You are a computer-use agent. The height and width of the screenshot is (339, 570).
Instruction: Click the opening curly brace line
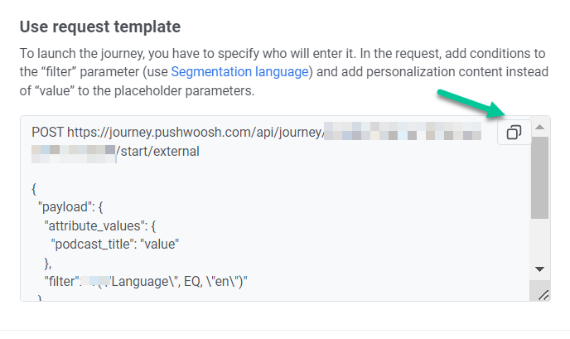coord(34,188)
